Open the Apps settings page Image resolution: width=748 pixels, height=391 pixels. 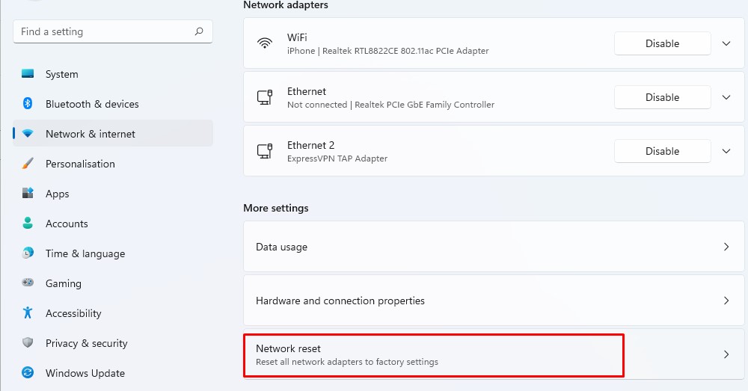coord(113,194)
